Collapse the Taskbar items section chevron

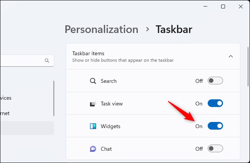pyautogui.click(x=231, y=56)
